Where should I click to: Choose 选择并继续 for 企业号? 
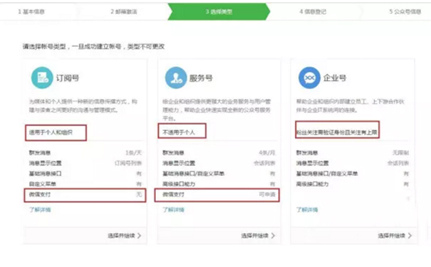coord(392,236)
